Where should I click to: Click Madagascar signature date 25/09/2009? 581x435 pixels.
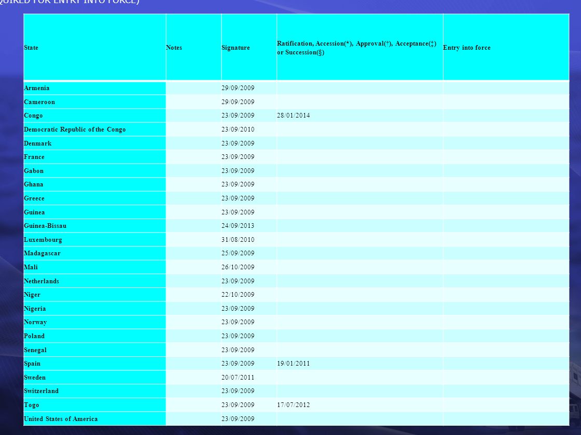pyautogui.click(x=238, y=253)
